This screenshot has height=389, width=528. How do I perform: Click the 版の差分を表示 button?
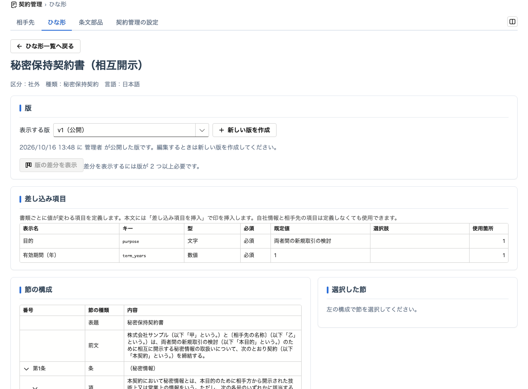(52, 165)
